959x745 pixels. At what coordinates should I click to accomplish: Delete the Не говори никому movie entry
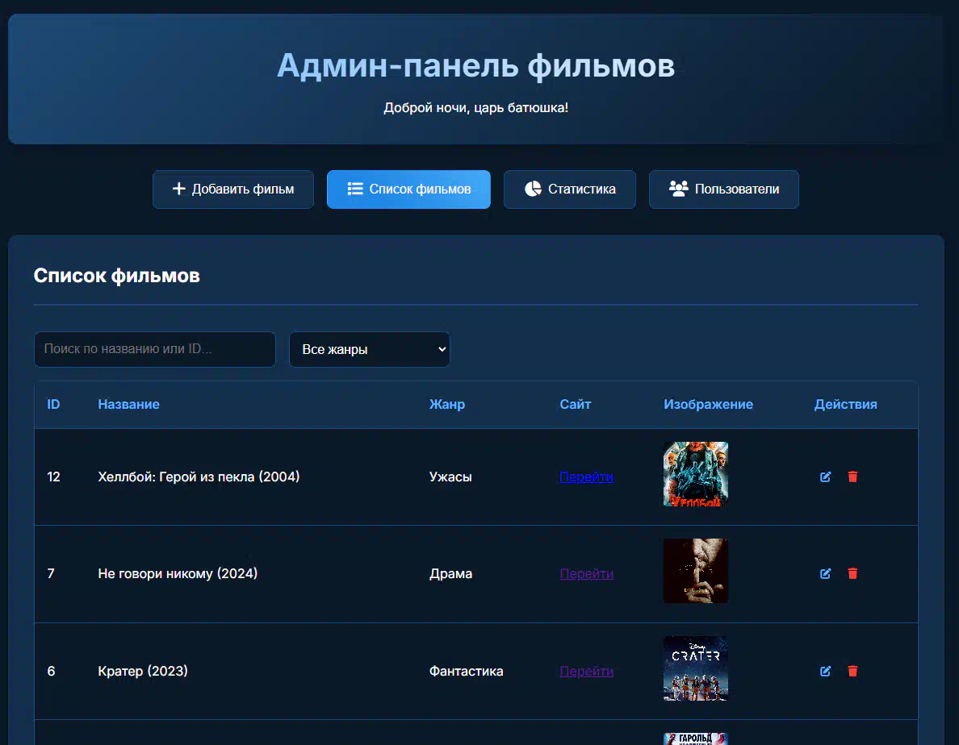(x=852, y=573)
